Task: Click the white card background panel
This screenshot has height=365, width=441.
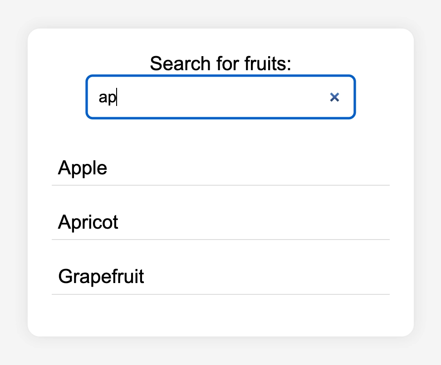Action: coord(220,317)
